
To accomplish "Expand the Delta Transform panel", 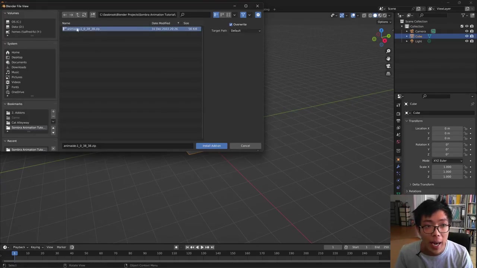I will click(423, 185).
